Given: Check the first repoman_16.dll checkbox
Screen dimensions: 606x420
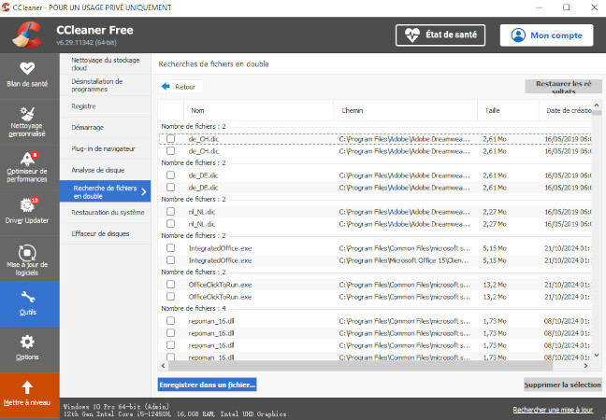Looking at the screenshot, I should coord(170,321).
